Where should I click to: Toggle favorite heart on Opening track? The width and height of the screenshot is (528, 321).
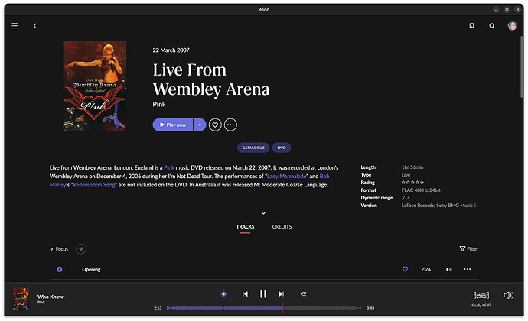pyautogui.click(x=405, y=269)
